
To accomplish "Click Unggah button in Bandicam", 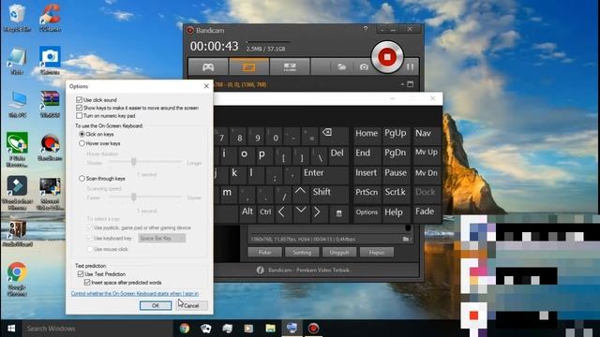I will [339, 252].
